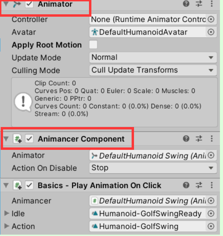
Task: Expand the Action property foldout arrow
Action: point(6,226)
